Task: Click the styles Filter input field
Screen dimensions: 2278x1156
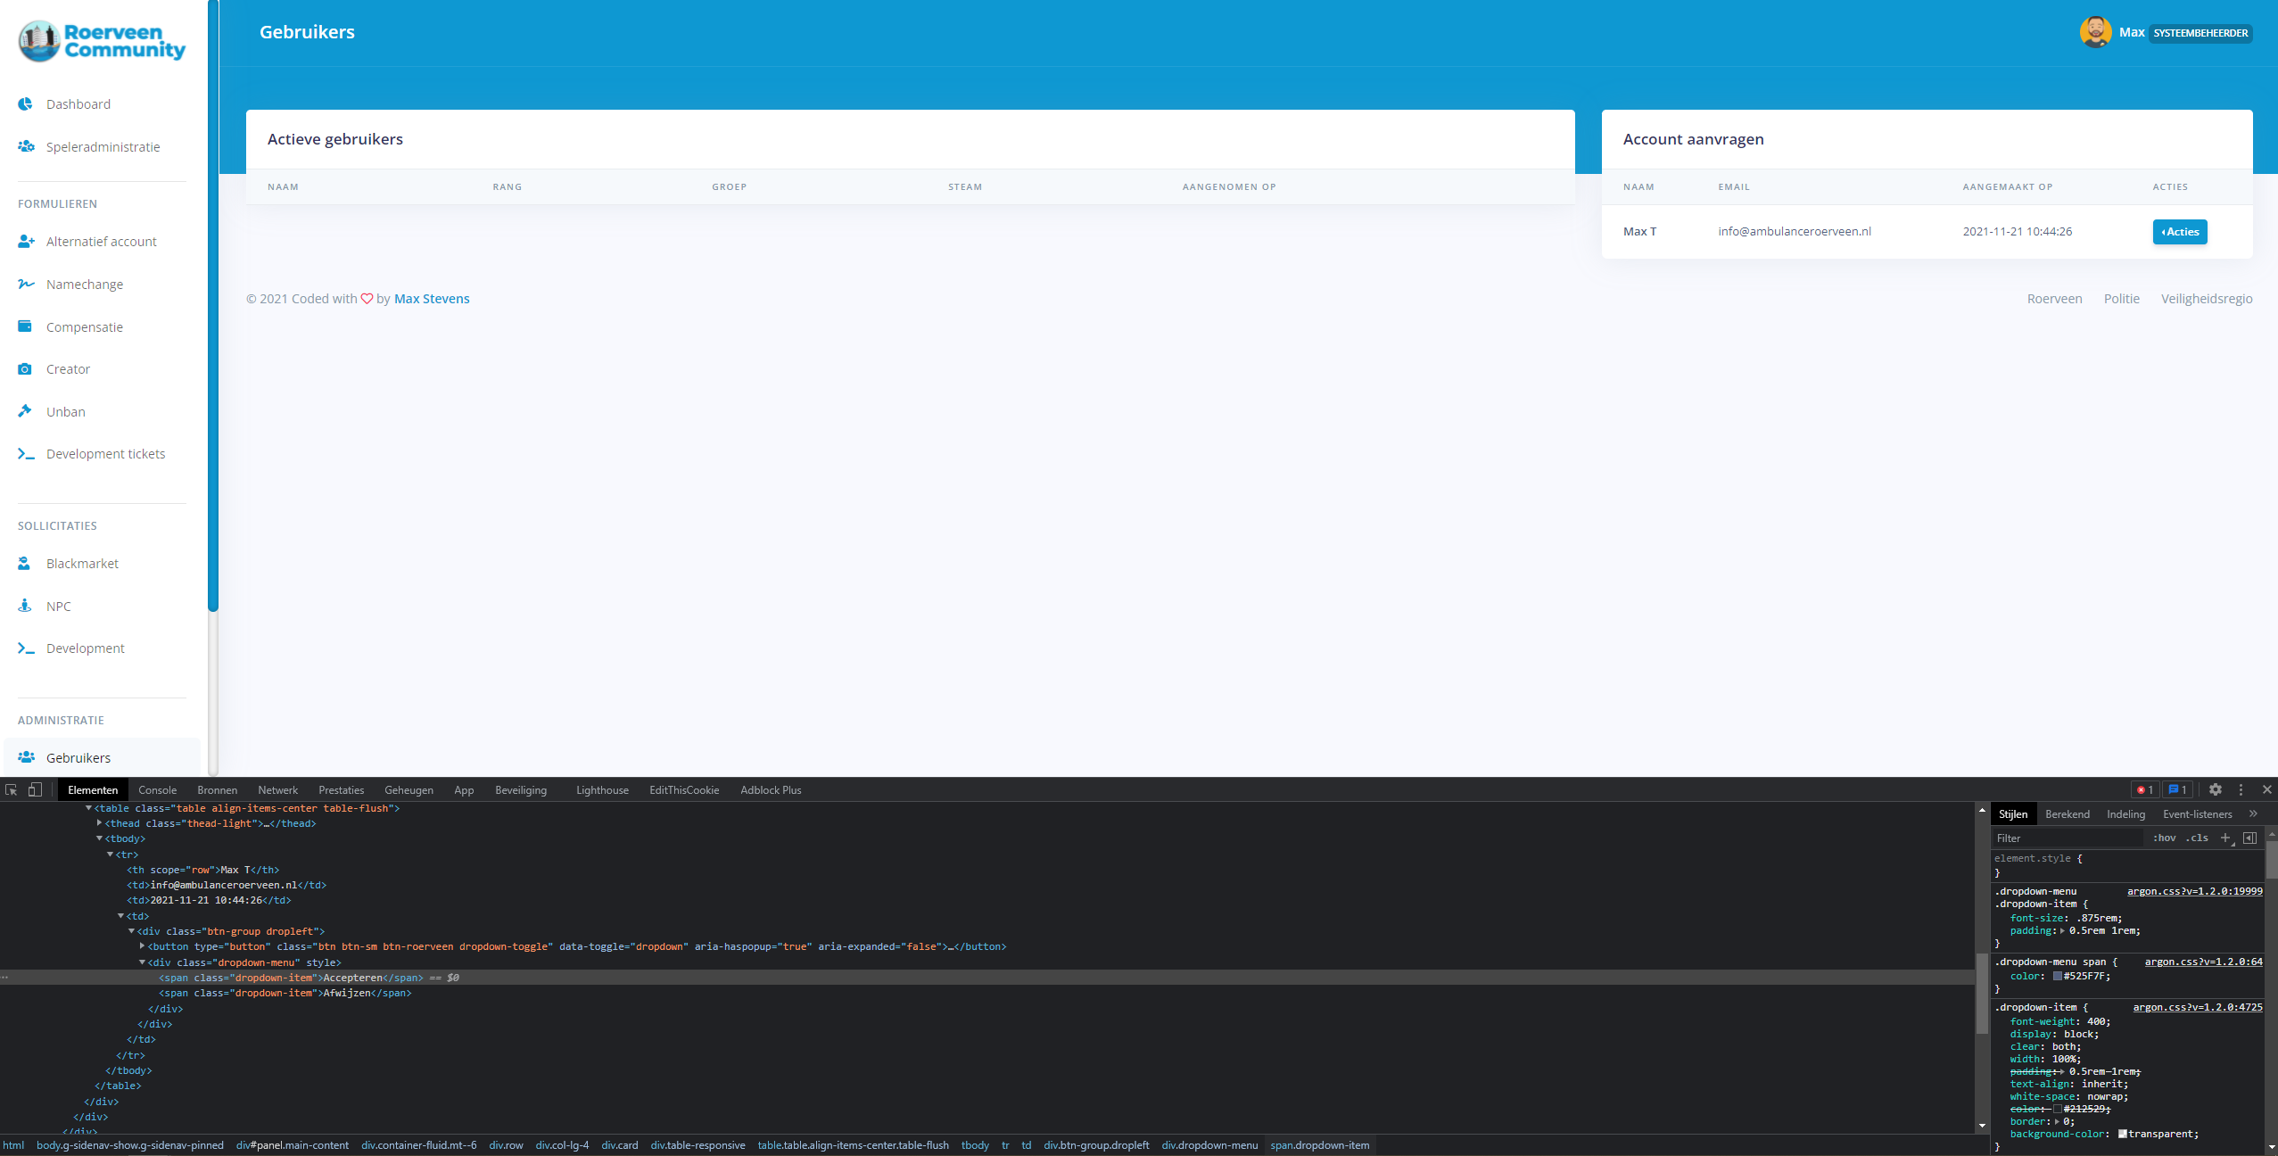Action: tap(2068, 838)
